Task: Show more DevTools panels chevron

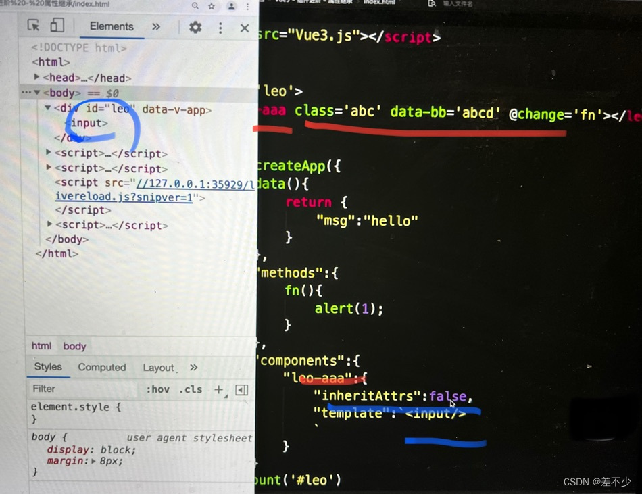Action: 156,27
